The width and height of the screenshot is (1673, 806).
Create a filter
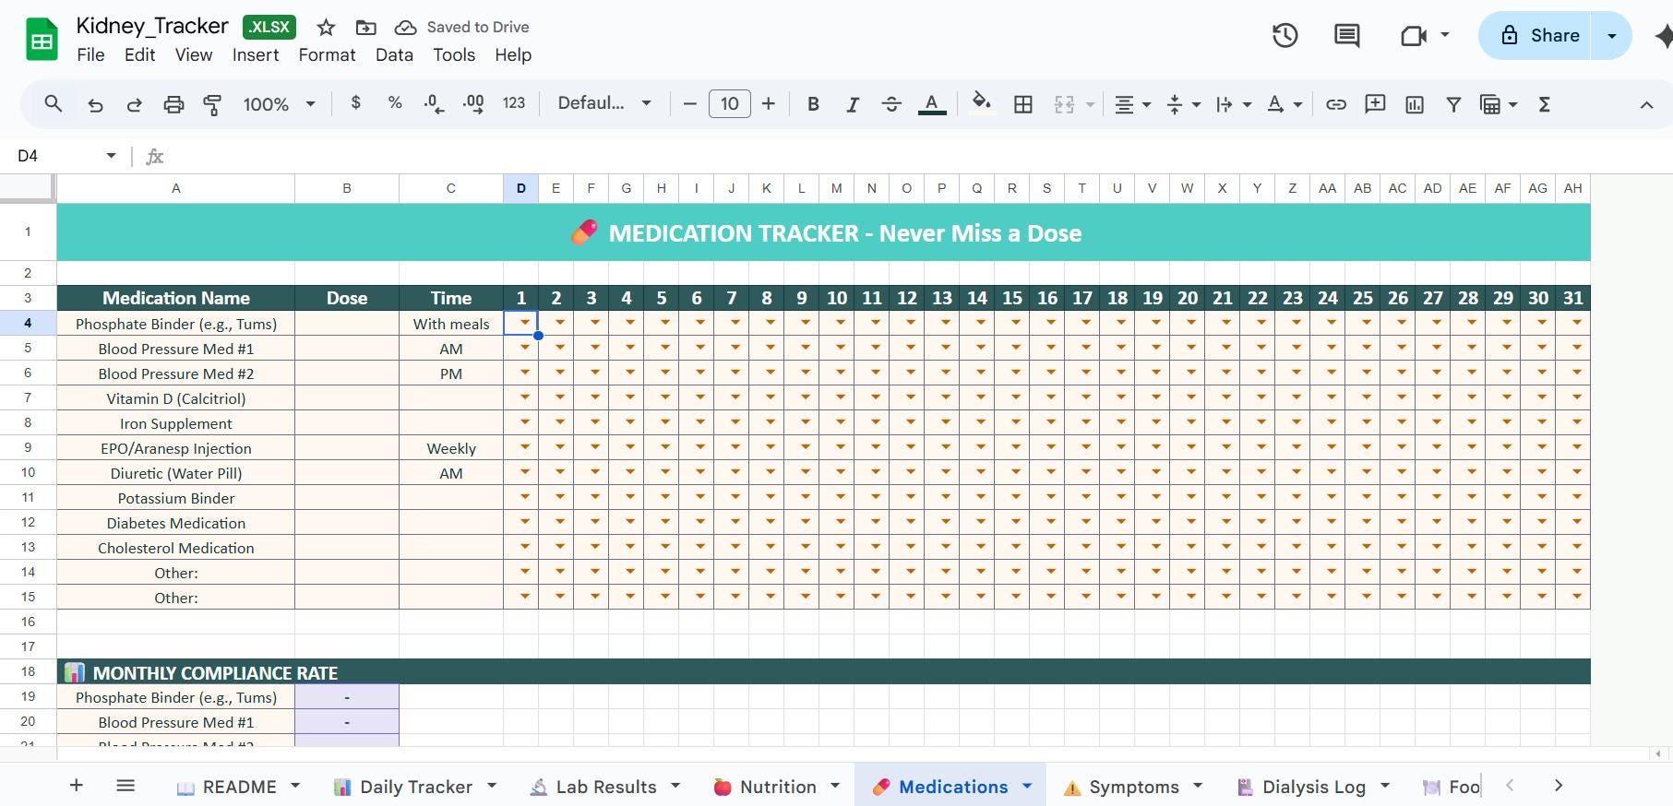(1453, 104)
